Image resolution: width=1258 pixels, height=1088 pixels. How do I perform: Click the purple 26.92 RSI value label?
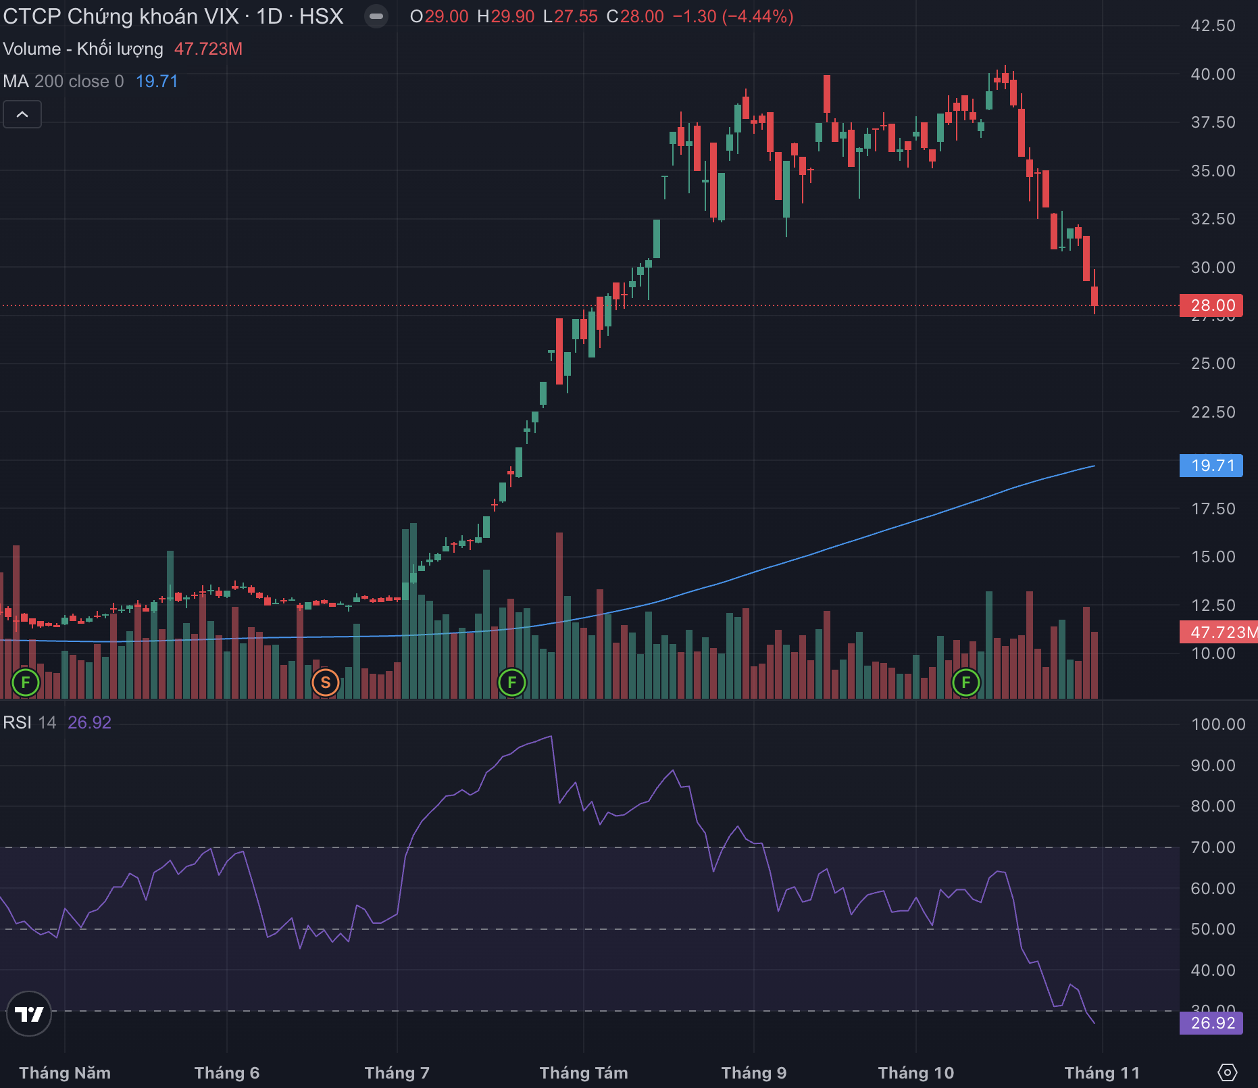1213,1023
